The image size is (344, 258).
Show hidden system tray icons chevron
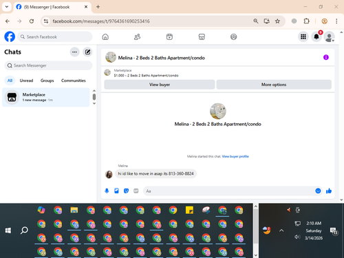click(x=281, y=230)
